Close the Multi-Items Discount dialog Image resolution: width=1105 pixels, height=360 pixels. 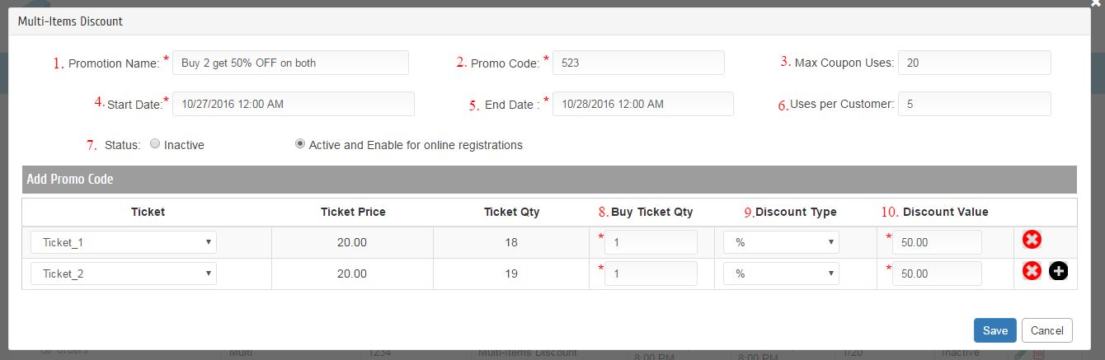1095,3
